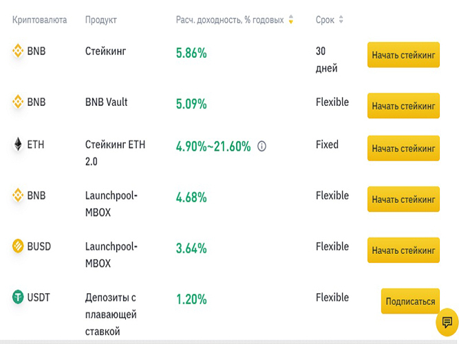This screenshot has height=344, width=459.
Task: Select the Стейкинг ETH 2.0 product name
Action: tap(115, 153)
